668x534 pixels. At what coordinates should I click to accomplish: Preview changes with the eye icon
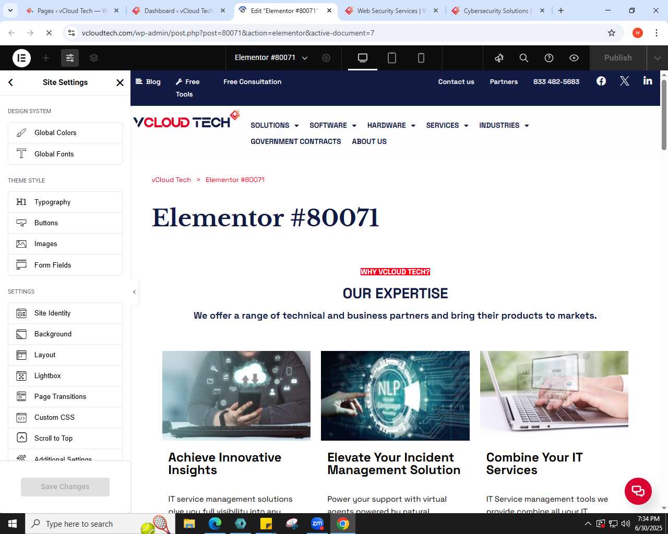[x=574, y=58]
